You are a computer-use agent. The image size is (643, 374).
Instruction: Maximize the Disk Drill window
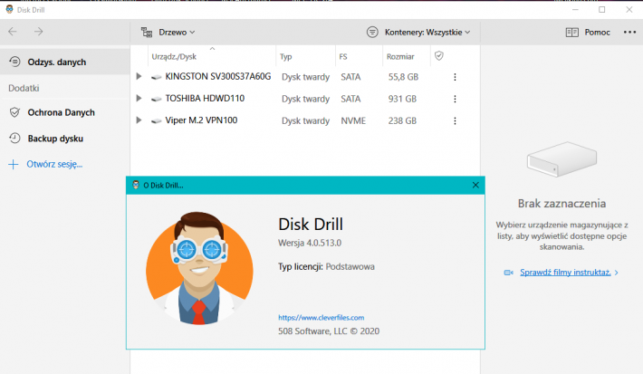tap(601, 9)
